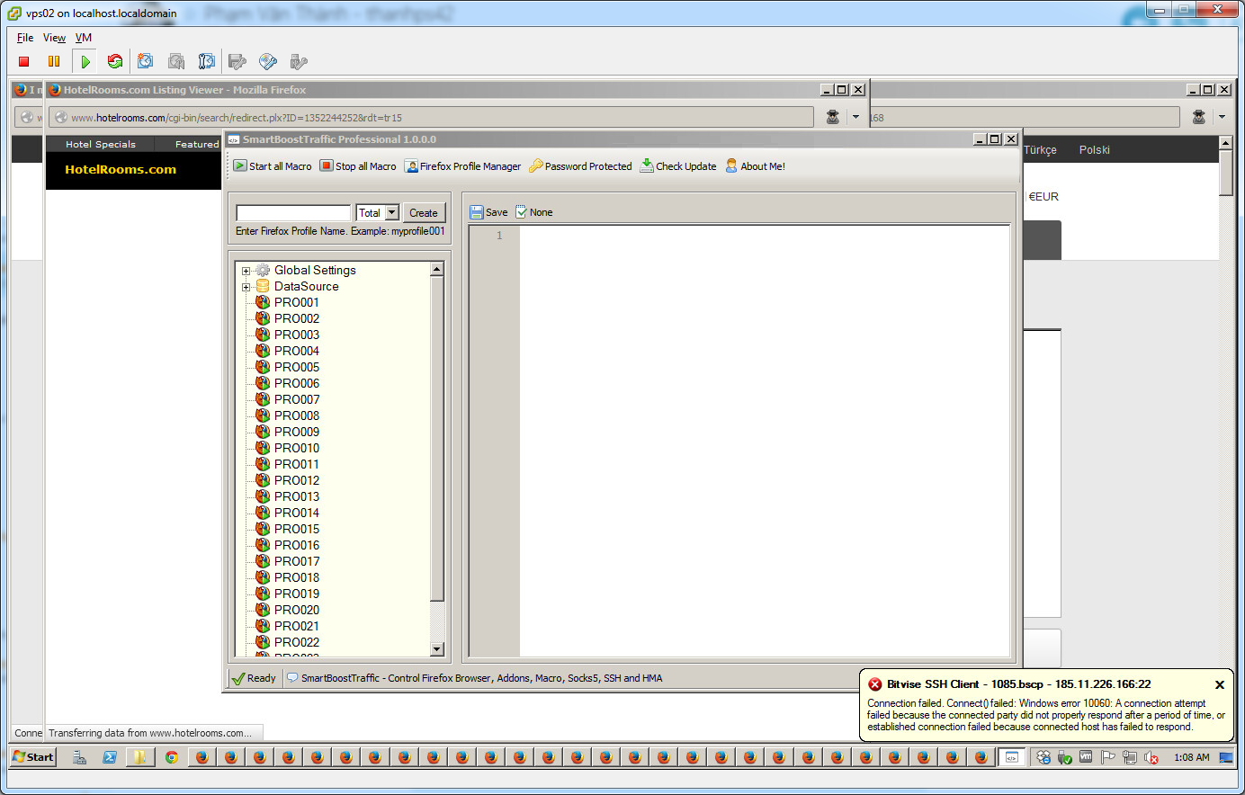
Task: Click the reset VM icon
Action: click(x=115, y=62)
